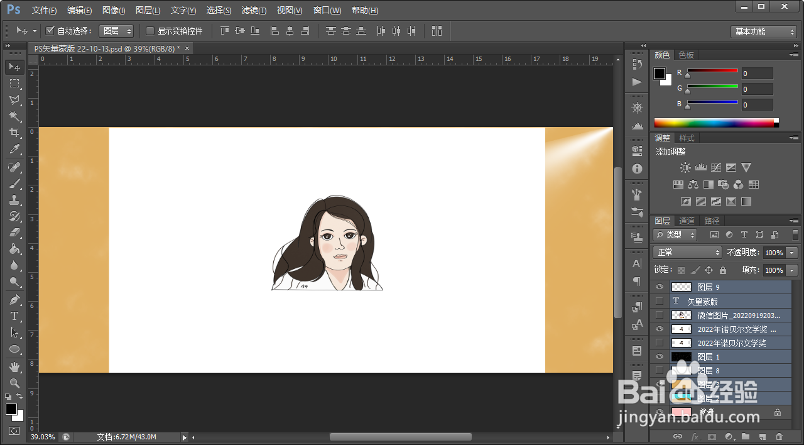Screen dimensions: 804x445
Task: Select the Magic Wand tool
Action: click(x=14, y=116)
